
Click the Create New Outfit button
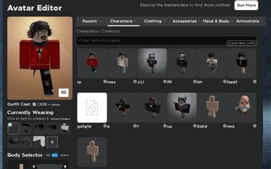pos(241,43)
